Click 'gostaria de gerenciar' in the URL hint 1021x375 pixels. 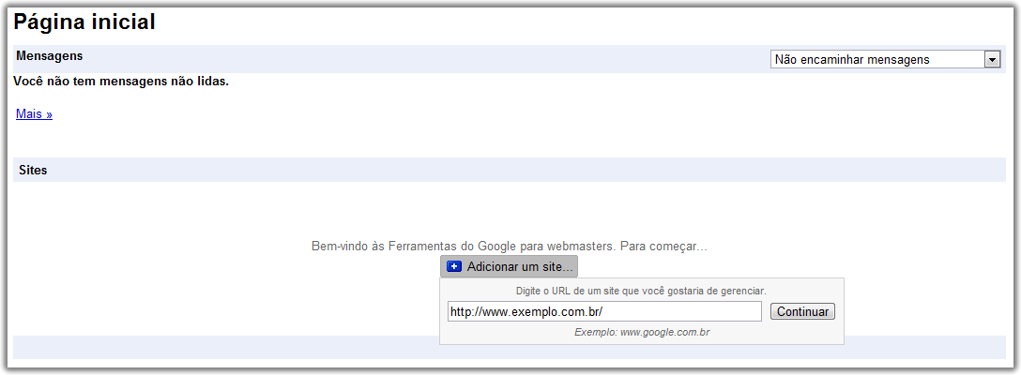click(718, 292)
